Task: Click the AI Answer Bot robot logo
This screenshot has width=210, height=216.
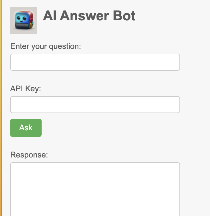Action: tap(24, 20)
